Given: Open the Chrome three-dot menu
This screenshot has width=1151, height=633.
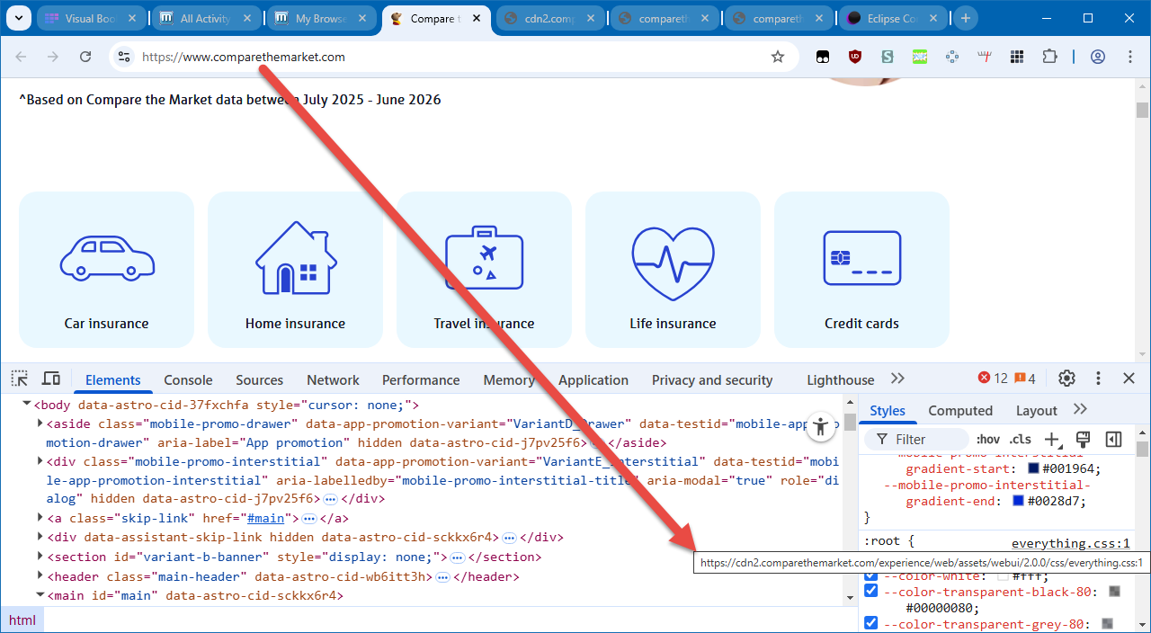Looking at the screenshot, I should click(x=1130, y=57).
